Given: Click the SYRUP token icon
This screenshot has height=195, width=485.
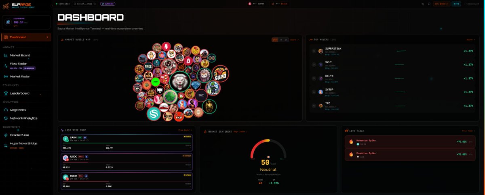Looking at the screenshot, I should (x=321, y=92).
